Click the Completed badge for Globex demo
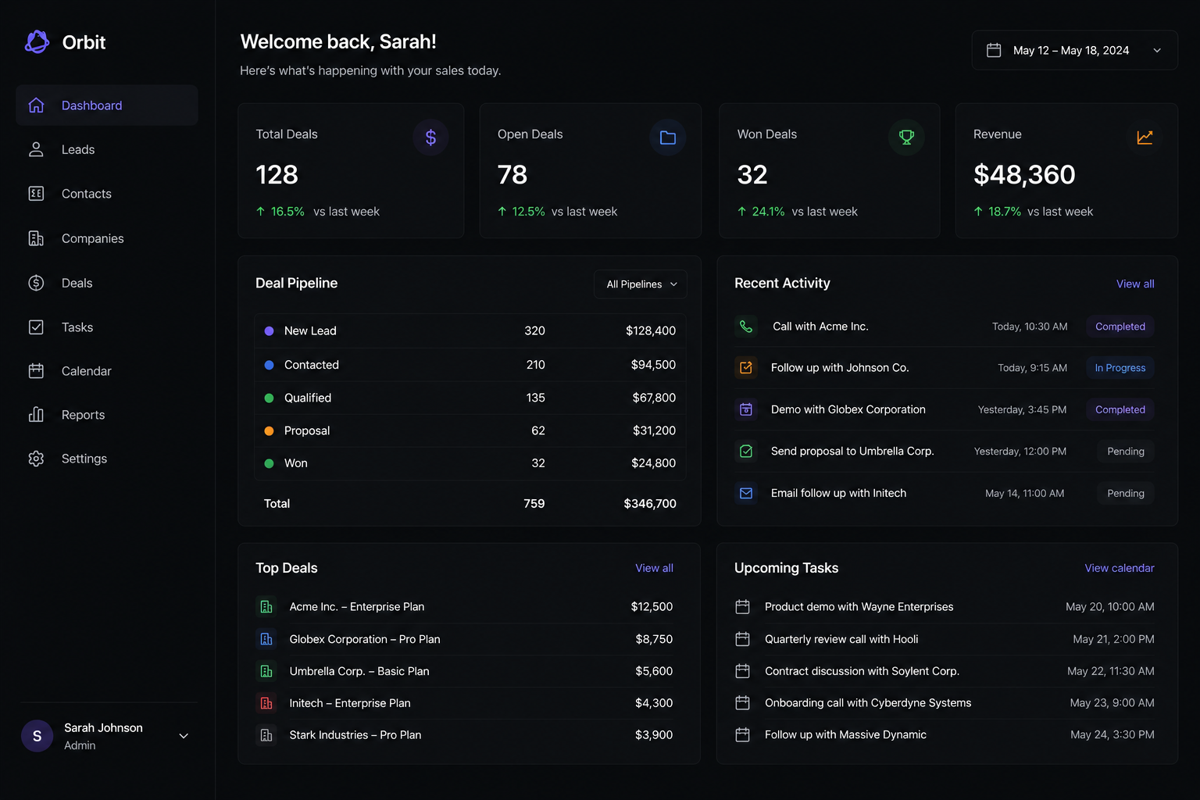1200x800 pixels. [x=1120, y=409]
